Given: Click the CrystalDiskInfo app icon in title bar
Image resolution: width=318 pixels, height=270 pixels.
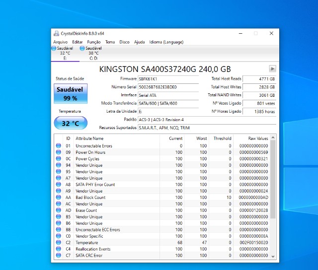Looking at the screenshot, I should point(56,33).
